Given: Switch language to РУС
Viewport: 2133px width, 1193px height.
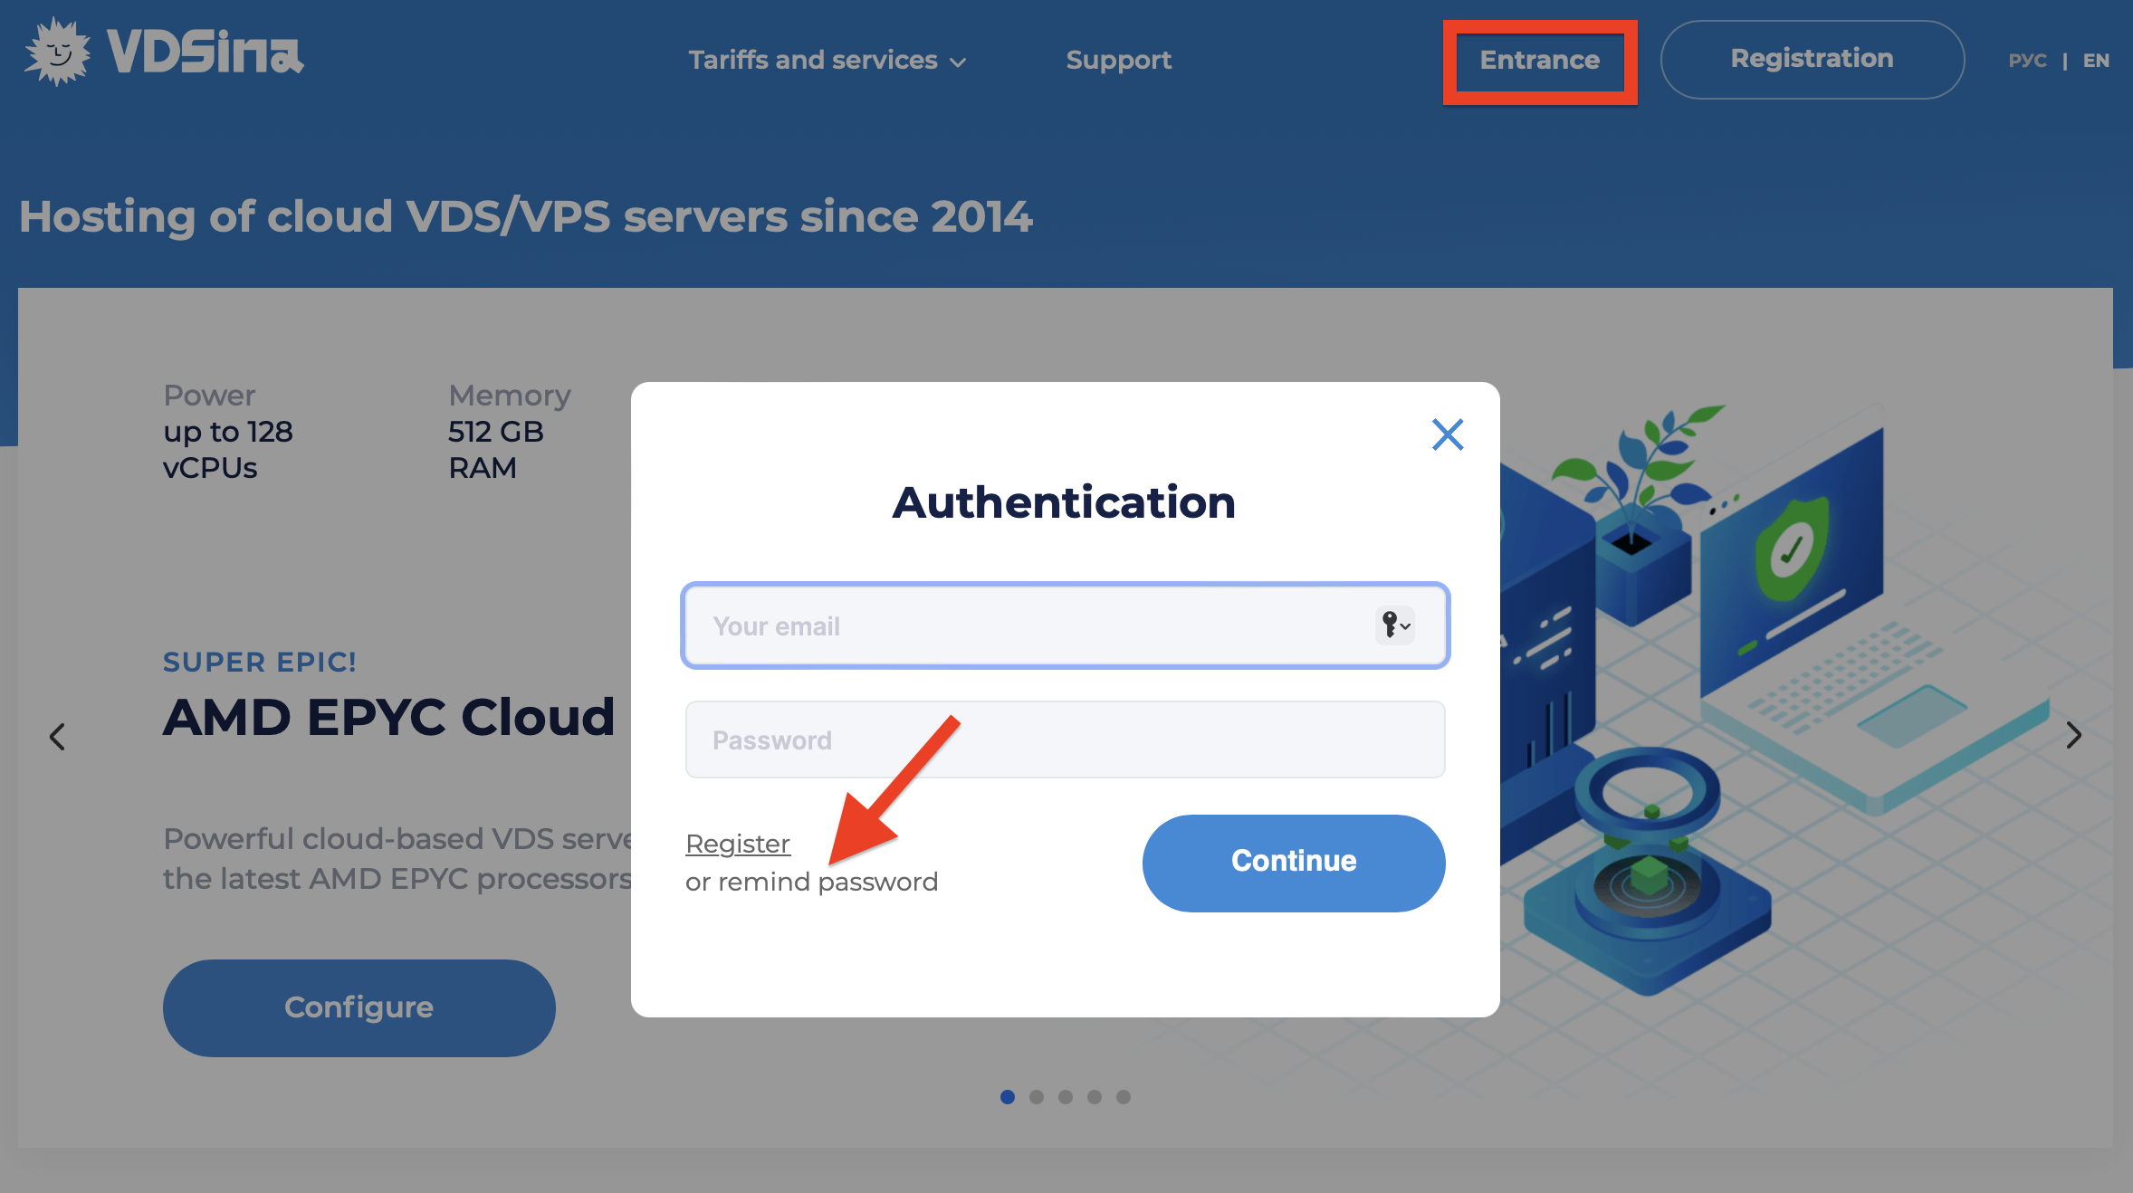Looking at the screenshot, I should click(2026, 61).
